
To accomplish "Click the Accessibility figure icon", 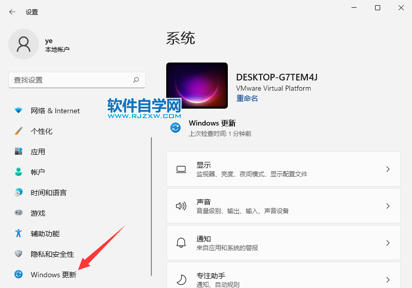I will pos(18,233).
